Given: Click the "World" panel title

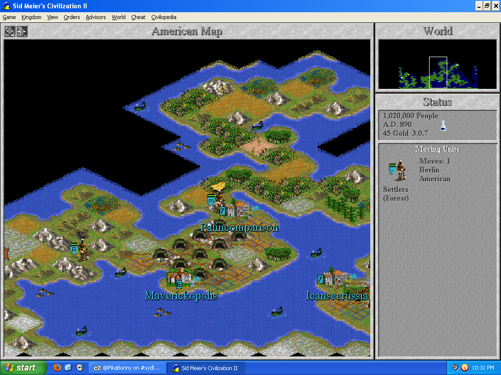Looking at the screenshot, I should coord(438,31).
